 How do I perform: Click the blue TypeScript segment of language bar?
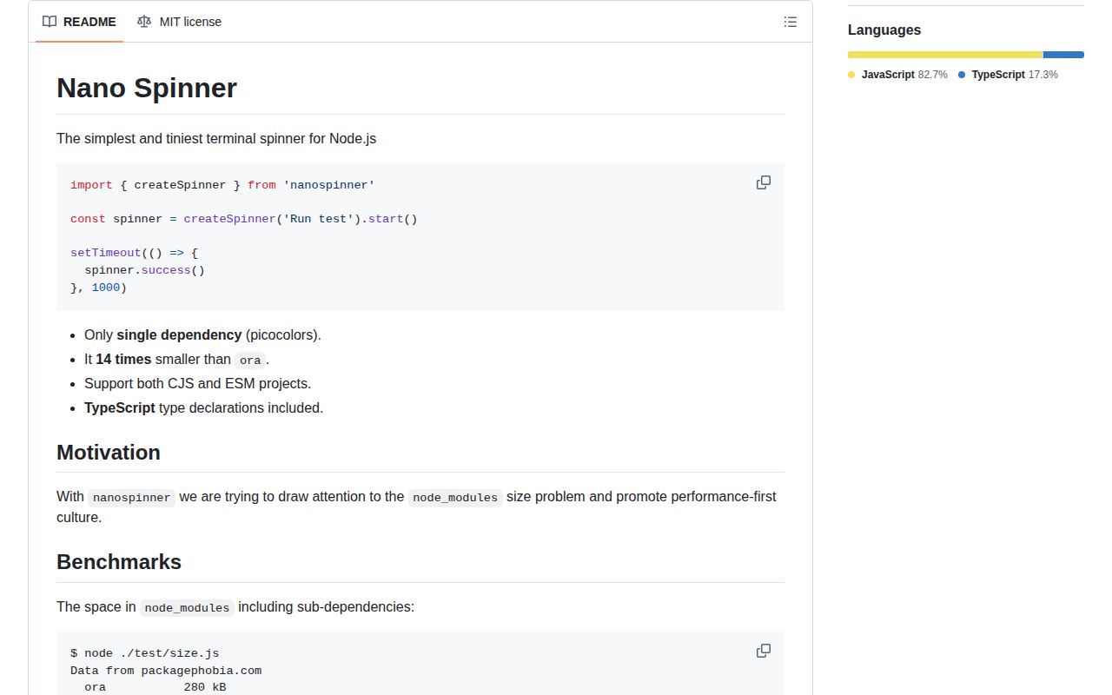click(x=1064, y=55)
